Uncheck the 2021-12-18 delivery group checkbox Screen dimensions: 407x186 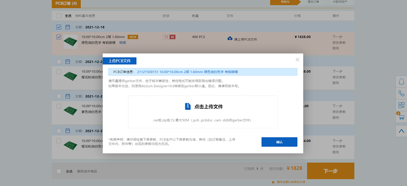click(59, 27)
